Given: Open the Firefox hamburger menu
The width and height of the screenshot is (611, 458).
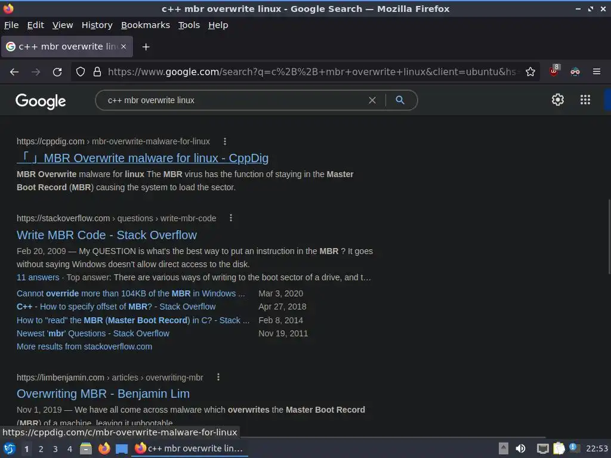Looking at the screenshot, I should (597, 72).
